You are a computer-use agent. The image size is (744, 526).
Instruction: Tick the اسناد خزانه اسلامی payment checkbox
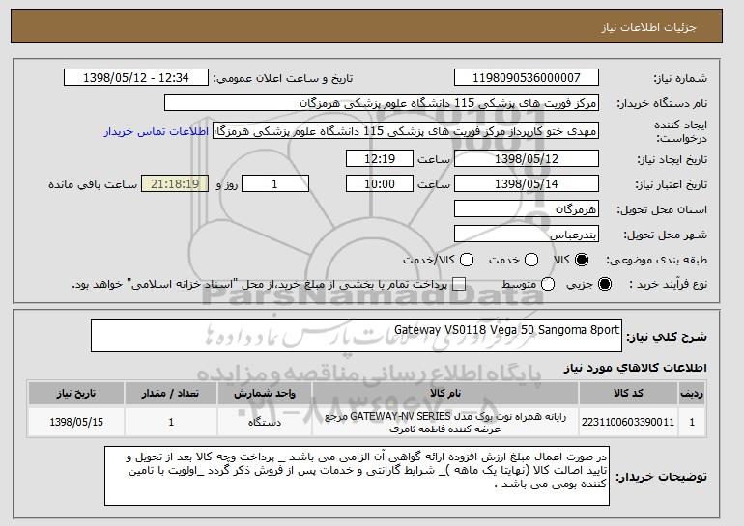tap(458, 284)
